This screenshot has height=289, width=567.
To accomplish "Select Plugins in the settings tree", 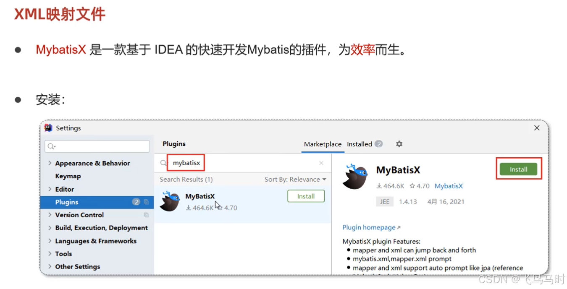I will [x=97, y=202].
